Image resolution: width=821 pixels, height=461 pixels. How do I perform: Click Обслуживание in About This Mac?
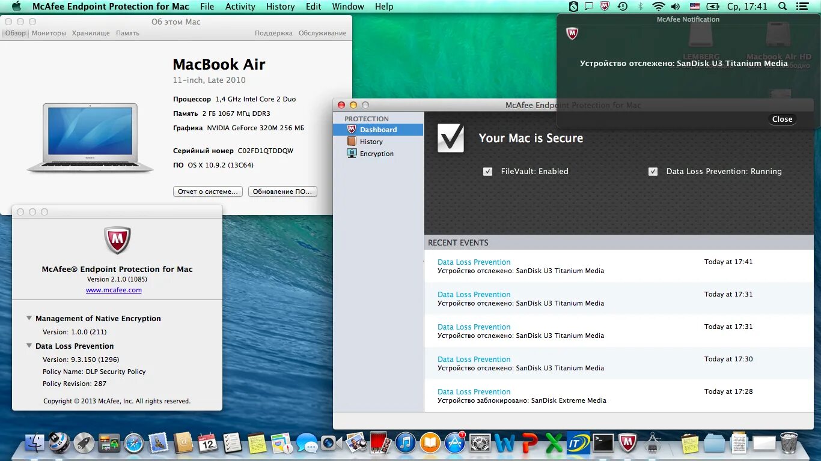click(x=323, y=33)
